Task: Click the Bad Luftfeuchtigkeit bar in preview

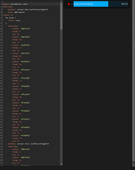Action: pyautogui.click(x=101, y=4)
